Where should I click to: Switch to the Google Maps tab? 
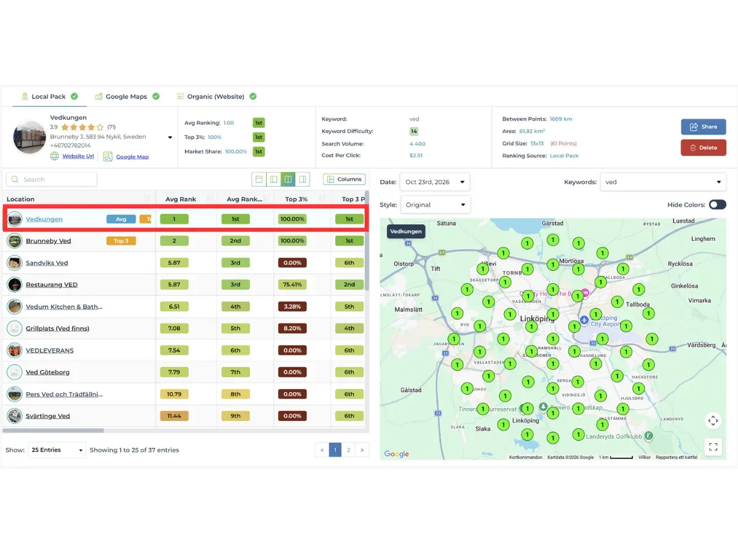click(126, 96)
